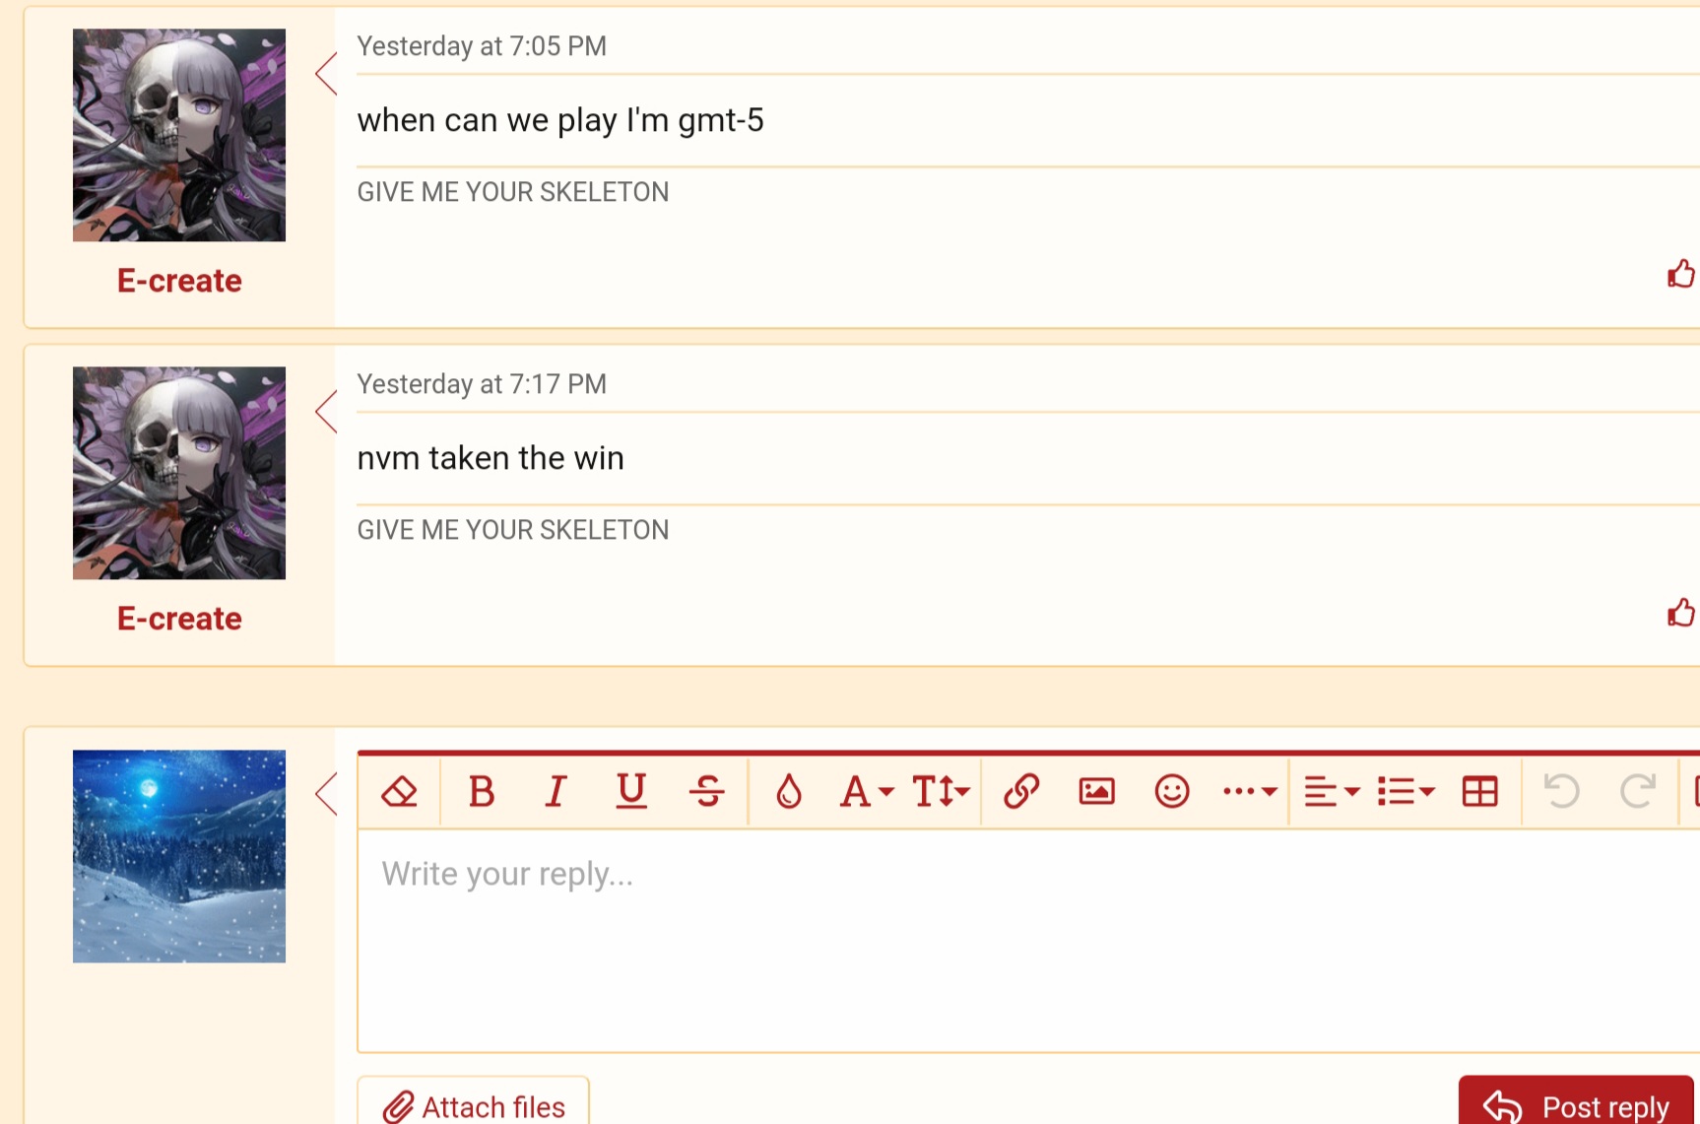
Task: Expand the more options ellipsis menu
Action: pos(1249,791)
